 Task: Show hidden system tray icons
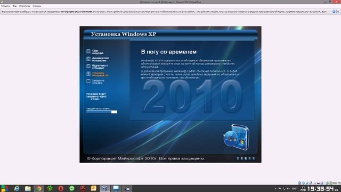[x=275, y=189]
